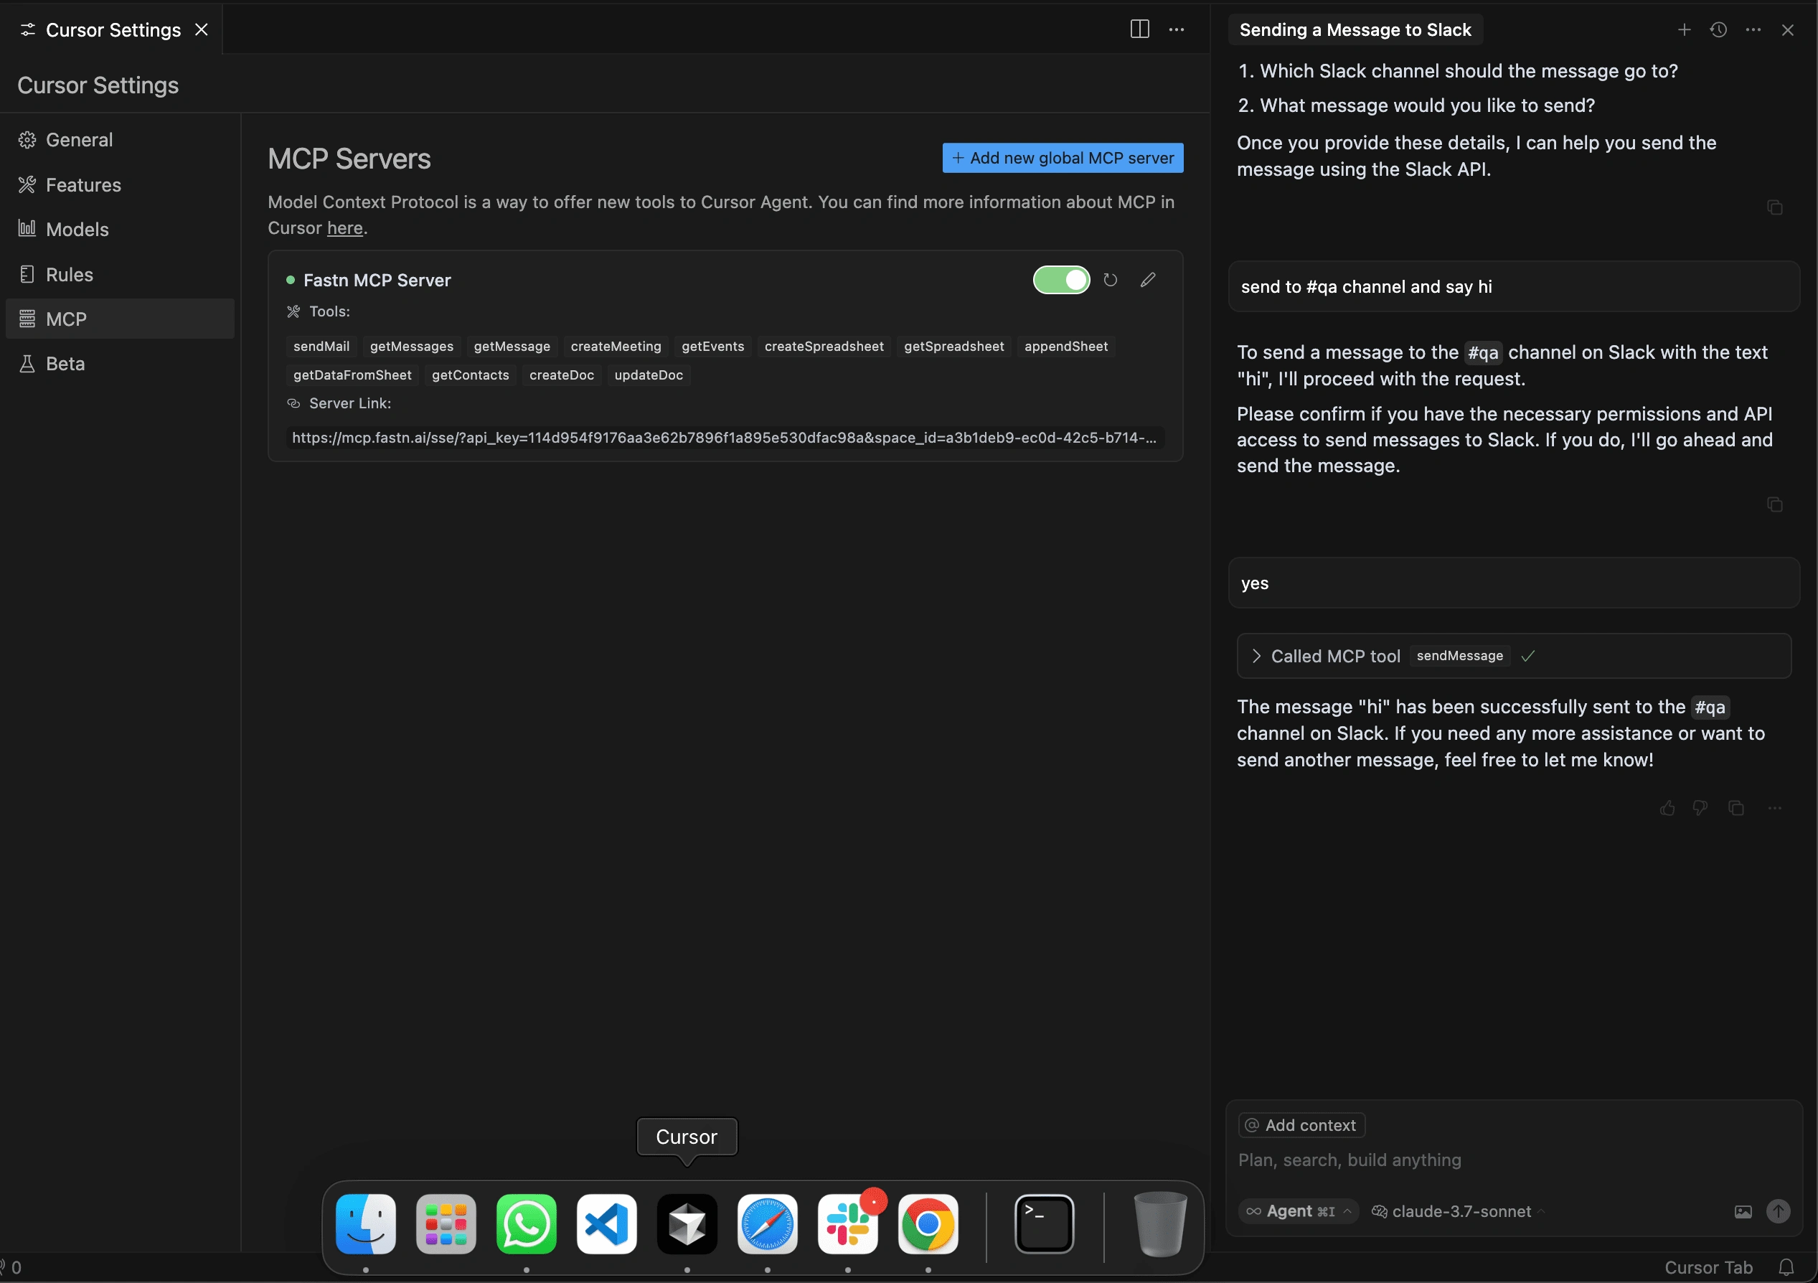Refresh the Fastn MCP Server
This screenshot has height=1283, width=1818.
(1110, 280)
